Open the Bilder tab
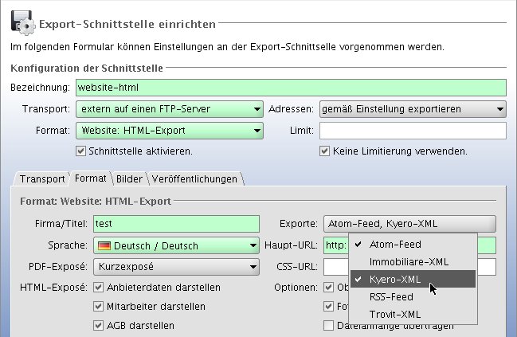 tap(128, 178)
